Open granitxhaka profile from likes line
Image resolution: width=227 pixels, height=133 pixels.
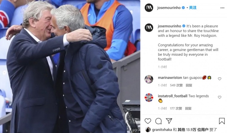[x=162, y=130]
